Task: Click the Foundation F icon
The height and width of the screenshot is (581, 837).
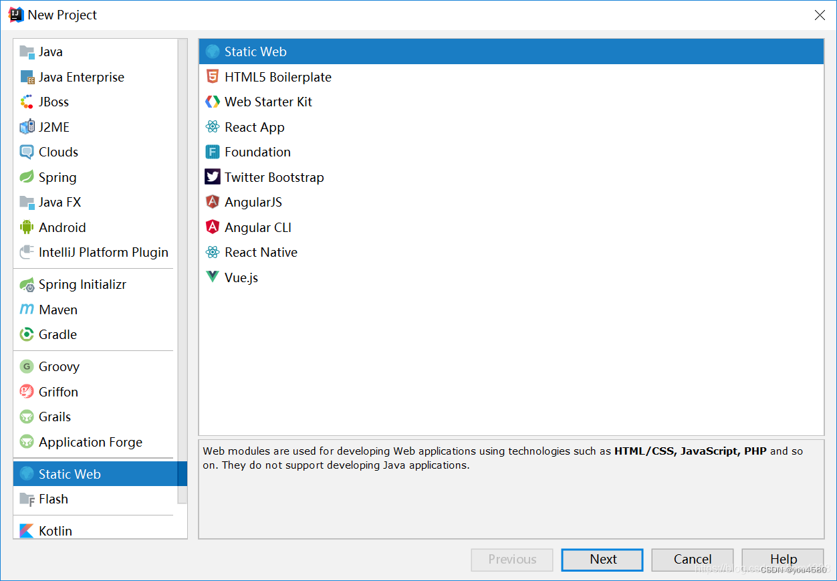Action: pos(213,152)
